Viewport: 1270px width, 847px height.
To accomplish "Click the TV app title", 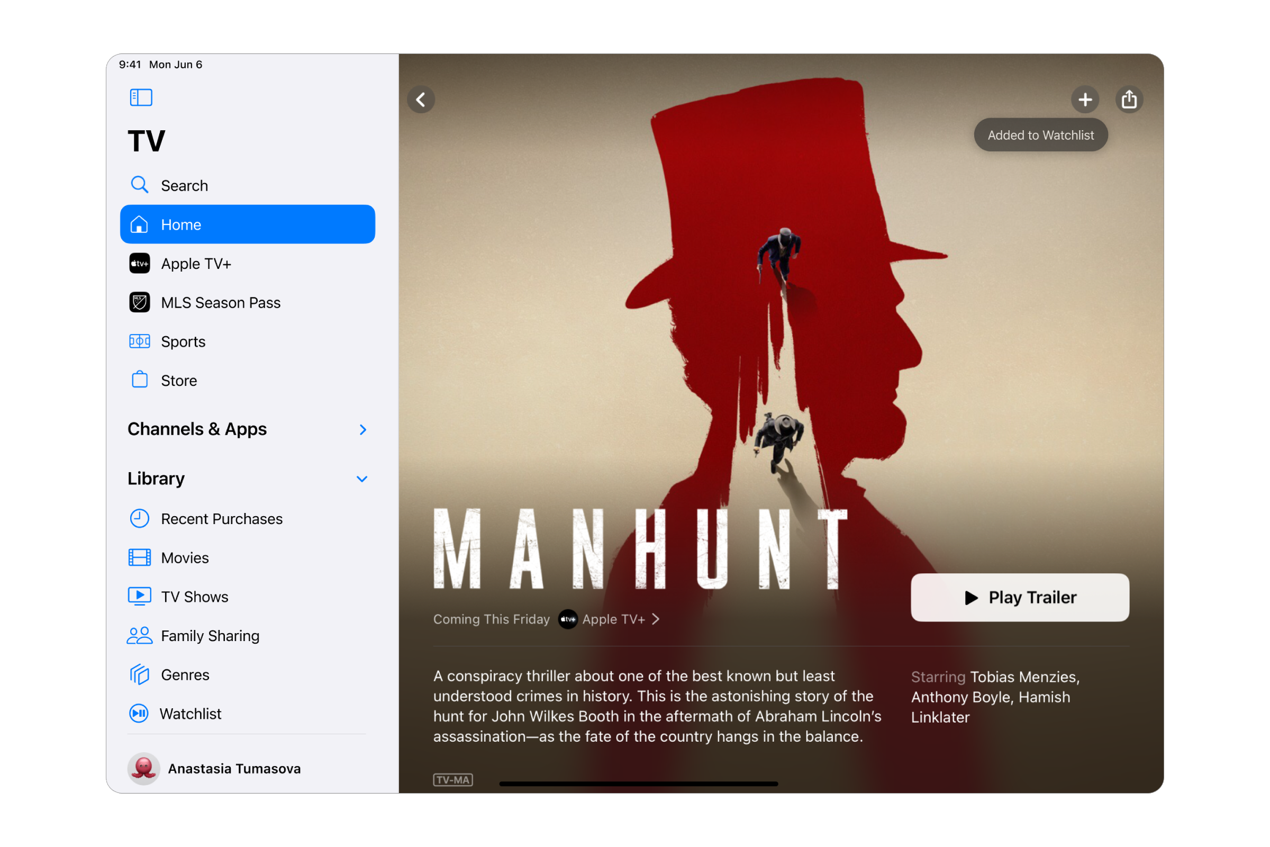I will tap(147, 141).
